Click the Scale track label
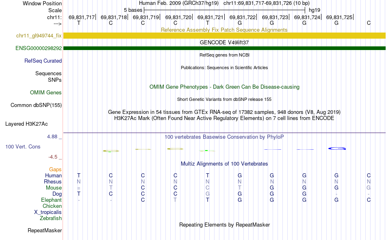This screenshot has height=240, width=386. coord(55,10)
